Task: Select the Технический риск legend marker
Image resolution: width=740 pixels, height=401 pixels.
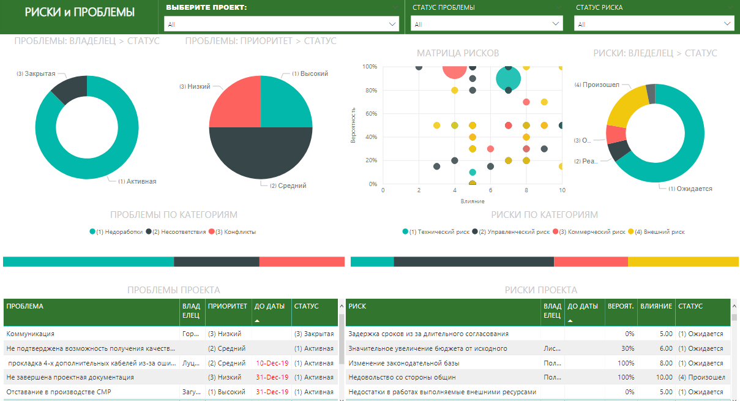Action: point(405,232)
